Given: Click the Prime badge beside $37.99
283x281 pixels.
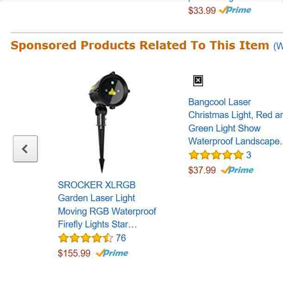Looking at the screenshot, I should 237,170.
